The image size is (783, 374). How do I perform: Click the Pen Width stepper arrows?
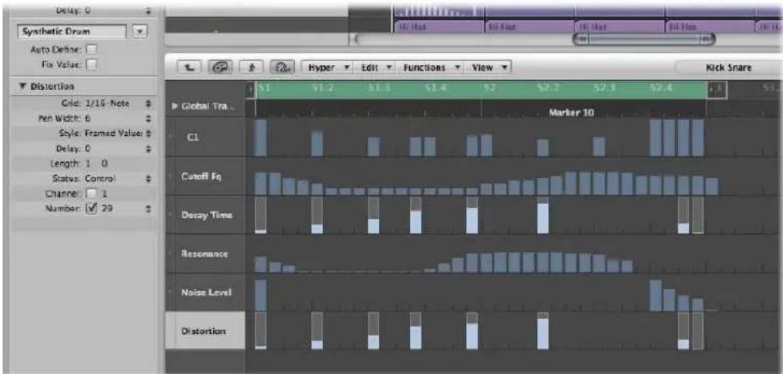point(148,119)
